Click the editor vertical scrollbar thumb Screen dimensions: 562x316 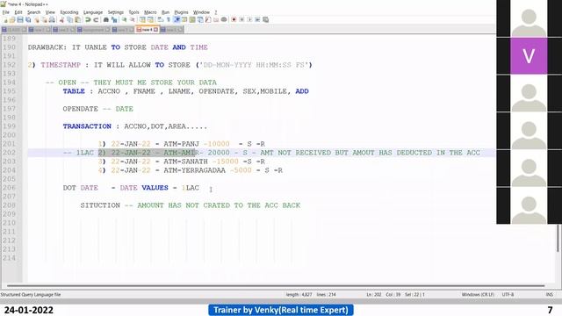click(558, 238)
